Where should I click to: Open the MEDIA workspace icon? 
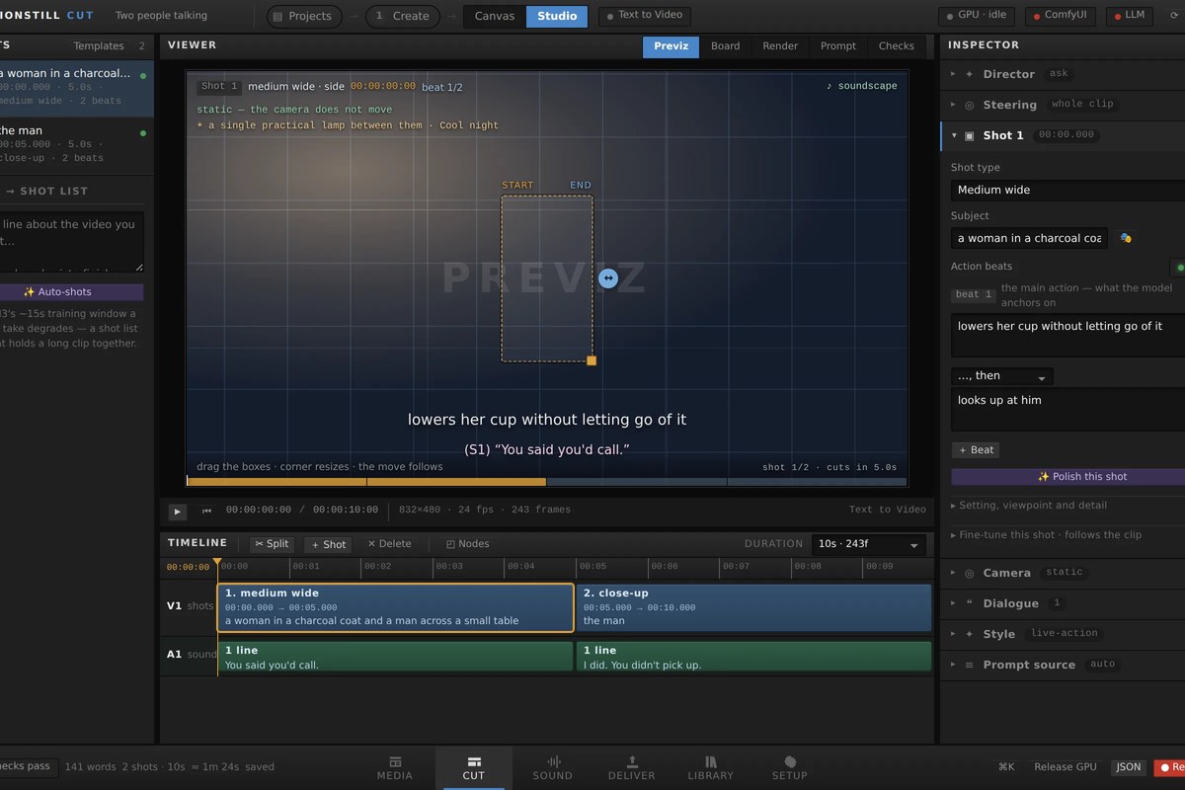[x=395, y=767]
